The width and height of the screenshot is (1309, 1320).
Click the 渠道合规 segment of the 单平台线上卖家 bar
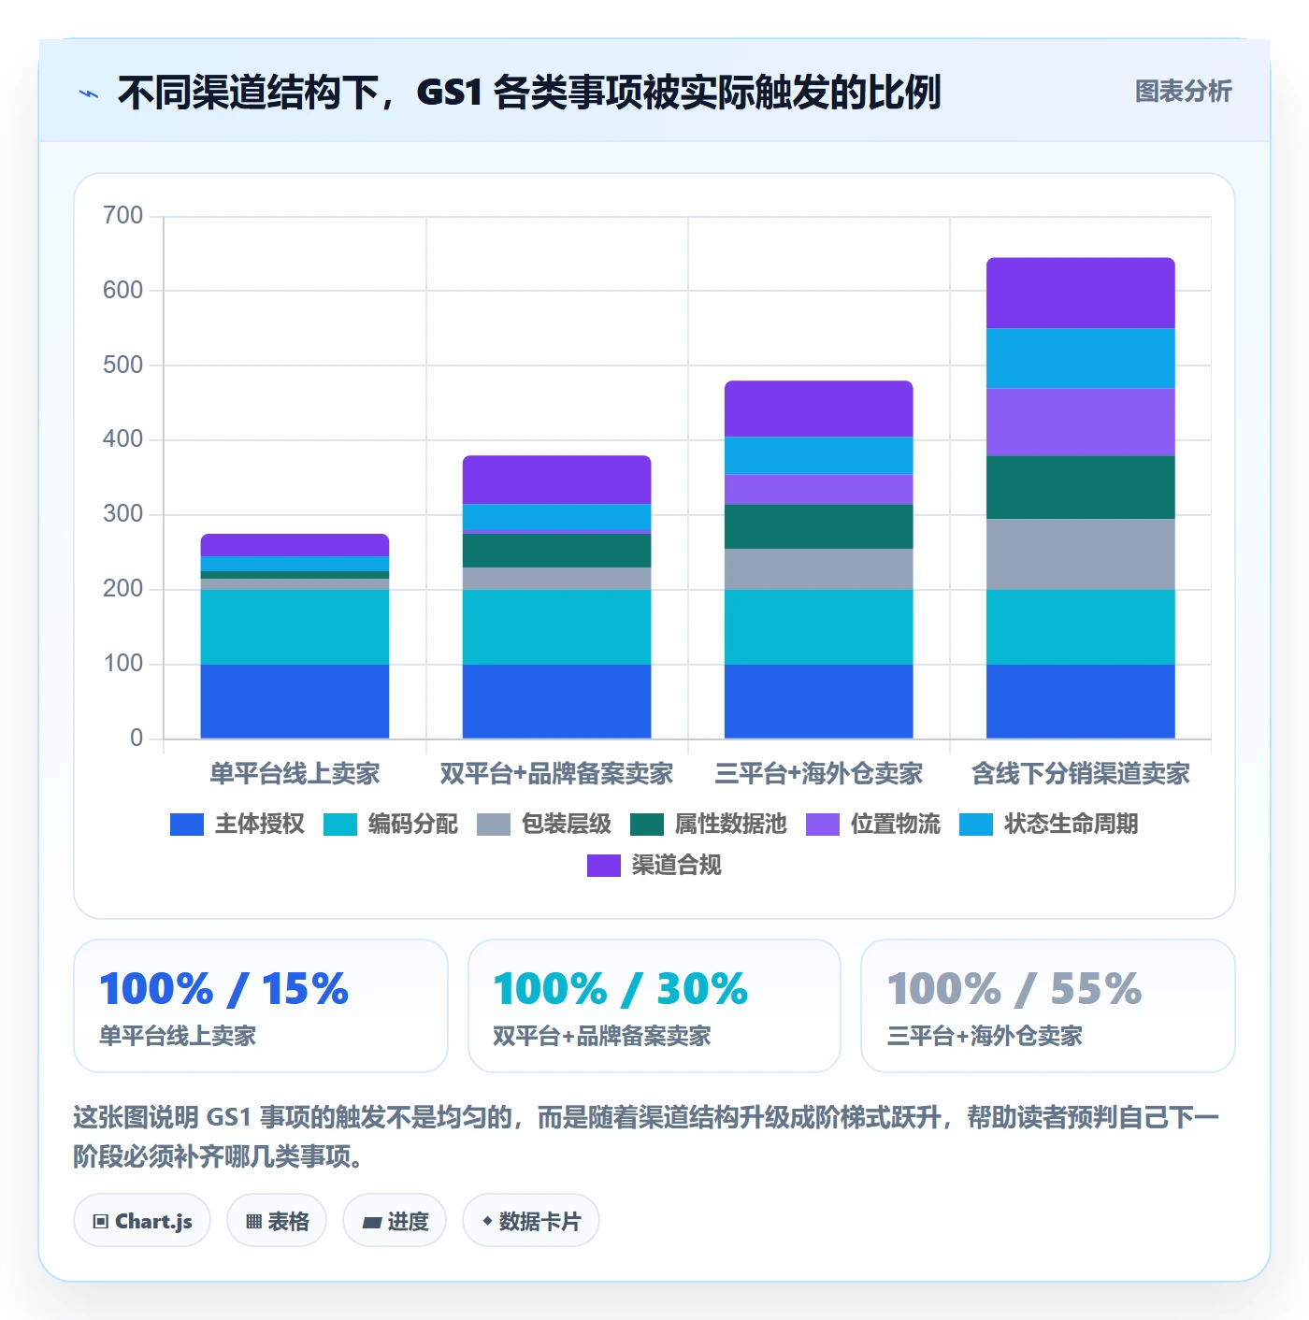tap(295, 545)
